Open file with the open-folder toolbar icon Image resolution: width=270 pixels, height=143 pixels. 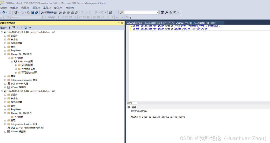pyautogui.click(x=28, y=12)
